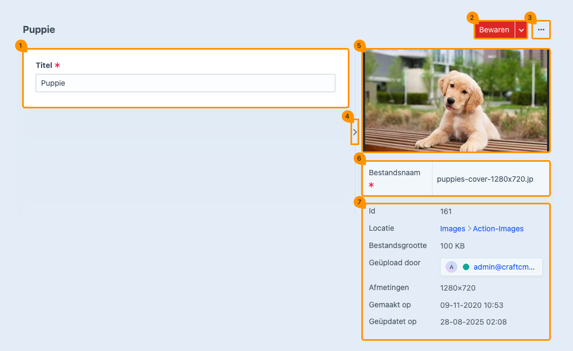Click the round "A" user avatar

pos(451,267)
